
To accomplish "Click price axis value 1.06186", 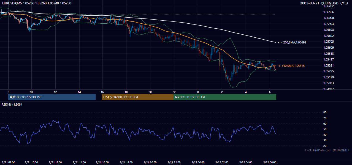I will pyautogui.click(x=329, y=12).
